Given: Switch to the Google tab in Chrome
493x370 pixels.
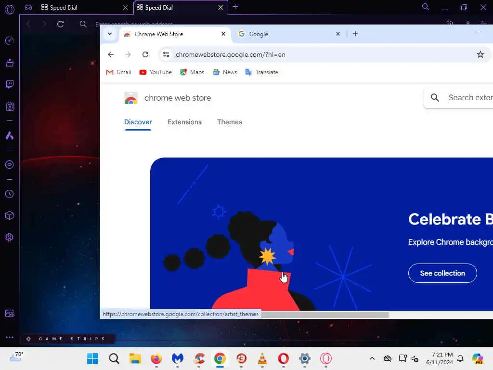Looking at the screenshot, I should pos(289,34).
